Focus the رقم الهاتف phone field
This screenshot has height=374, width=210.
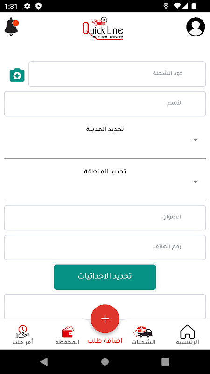coord(105,247)
